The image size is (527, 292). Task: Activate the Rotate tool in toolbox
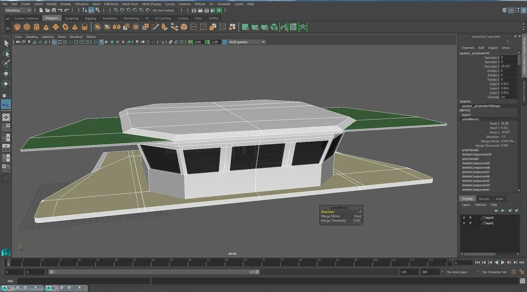(x=6, y=84)
